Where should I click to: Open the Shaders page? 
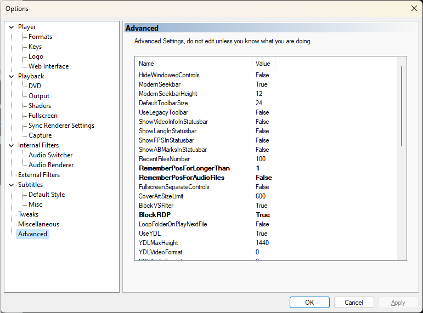tap(40, 106)
